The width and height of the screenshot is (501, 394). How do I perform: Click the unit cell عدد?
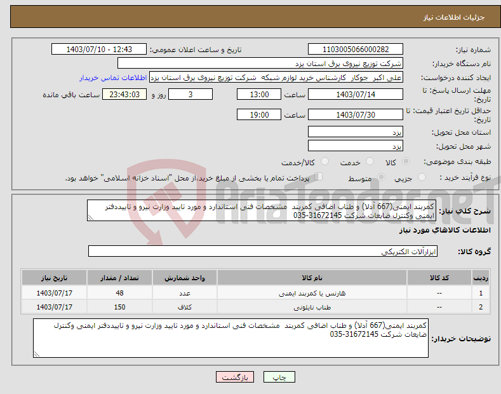(x=185, y=293)
